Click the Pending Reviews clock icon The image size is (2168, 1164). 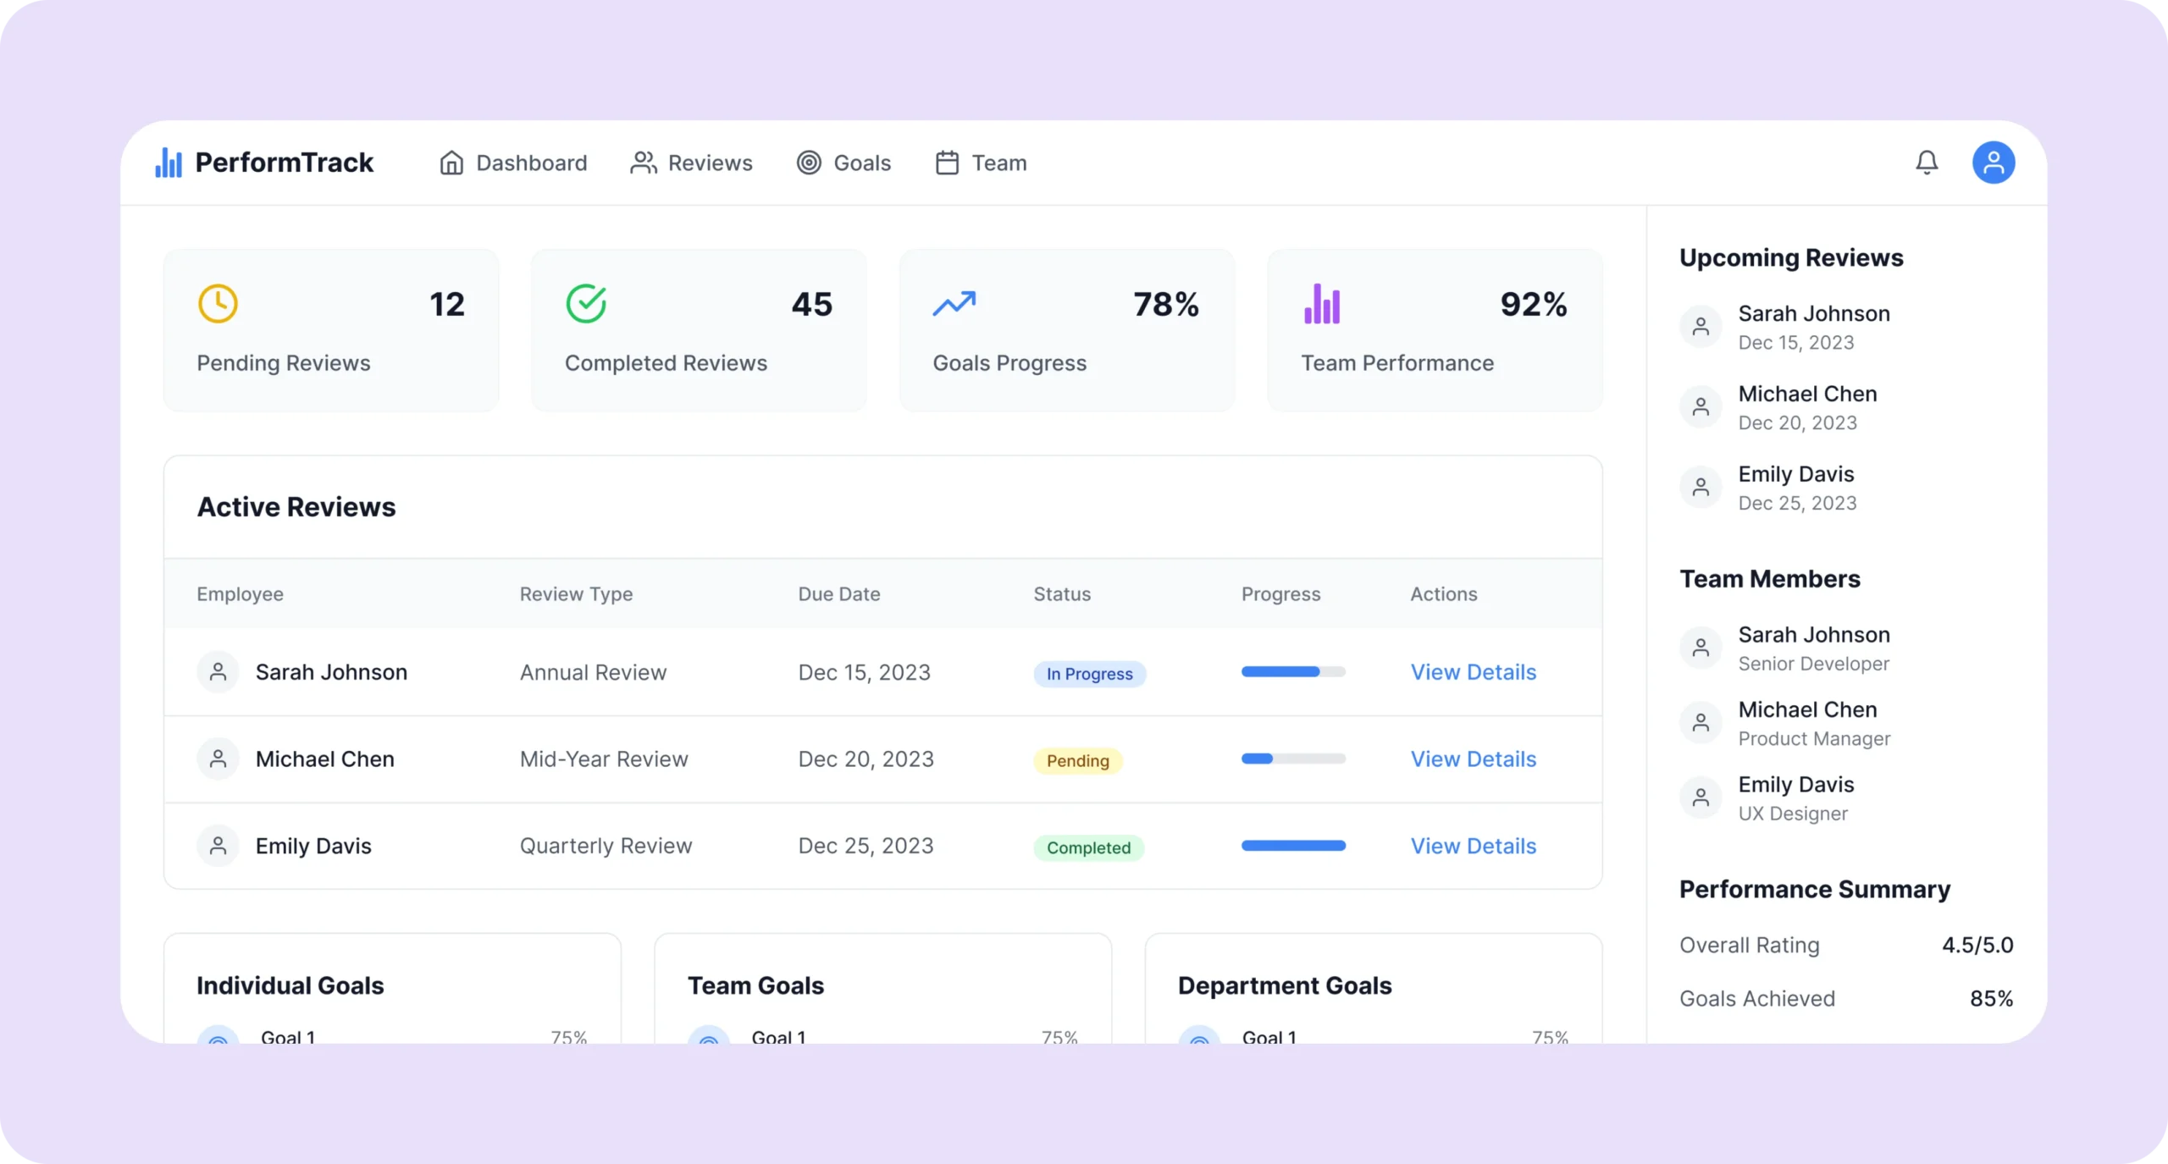tap(218, 304)
